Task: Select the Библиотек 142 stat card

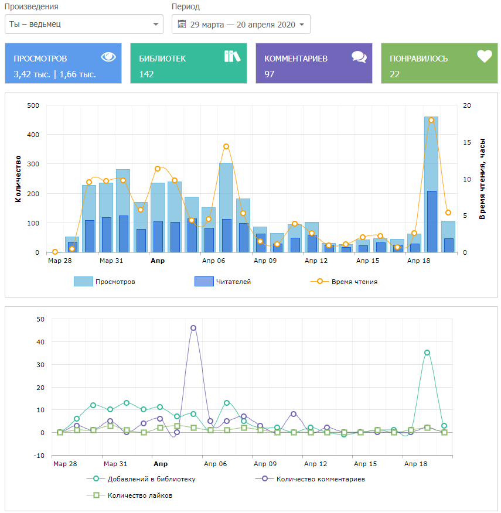Action: click(x=189, y=63)
